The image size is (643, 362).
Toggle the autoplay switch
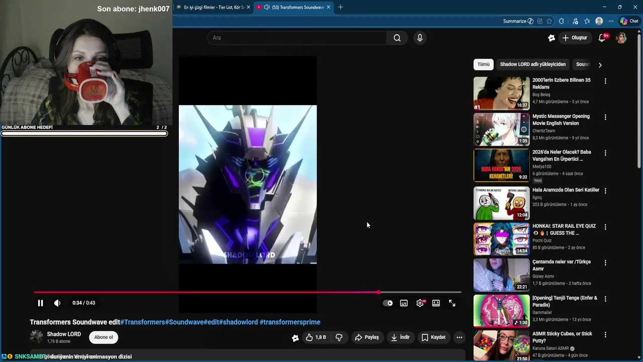tap(388, 303)
